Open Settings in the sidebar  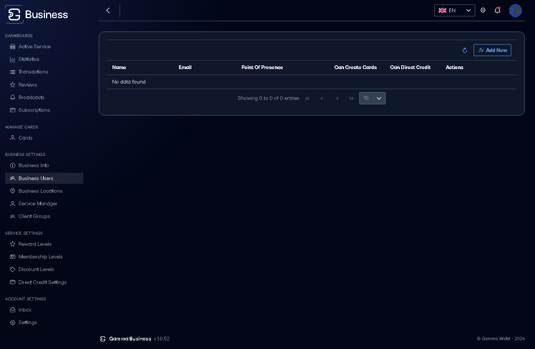44,322
